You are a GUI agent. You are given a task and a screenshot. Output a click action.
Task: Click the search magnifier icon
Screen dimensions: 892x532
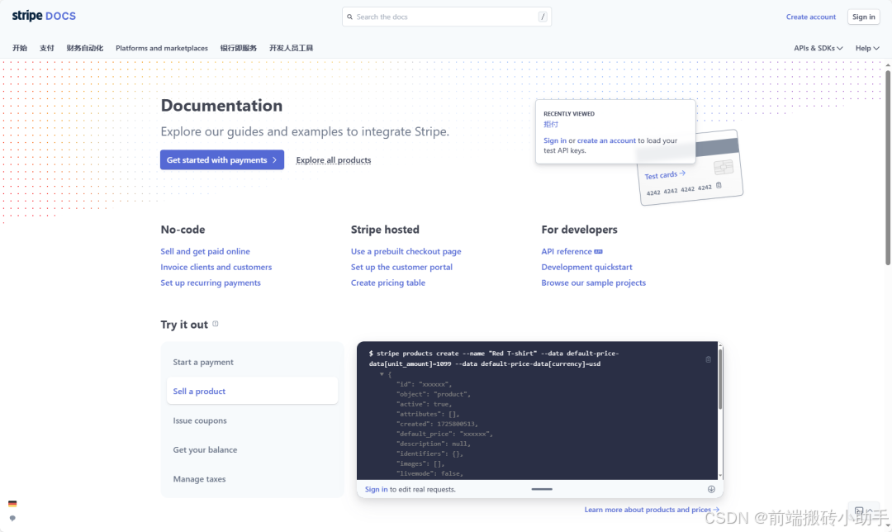pyautogui.click(x=350, y=17)
